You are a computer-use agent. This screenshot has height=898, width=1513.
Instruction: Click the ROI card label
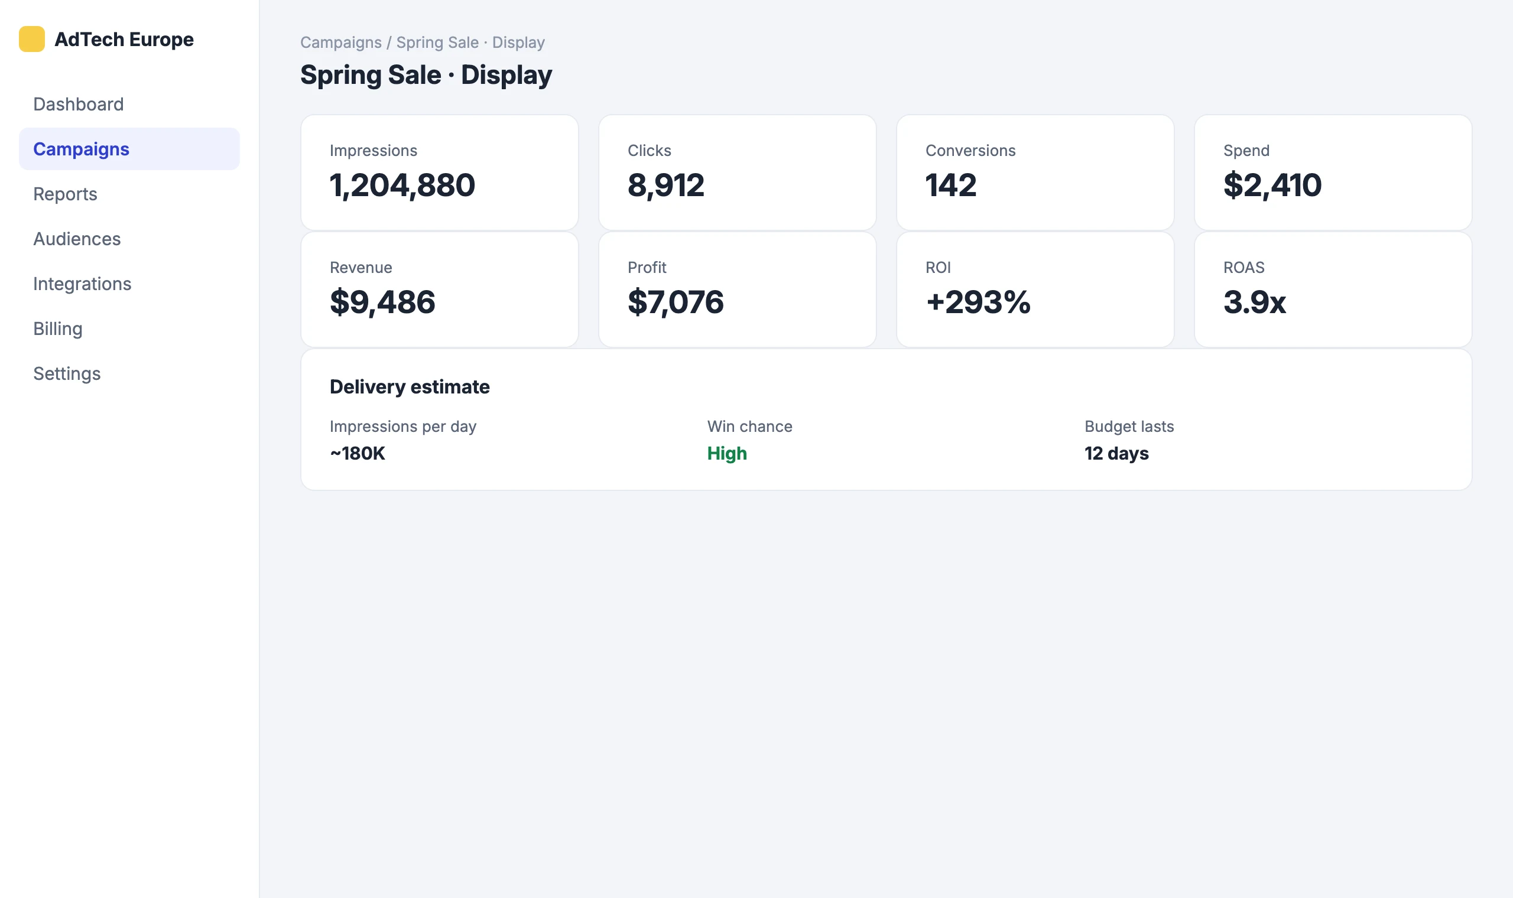937,267
